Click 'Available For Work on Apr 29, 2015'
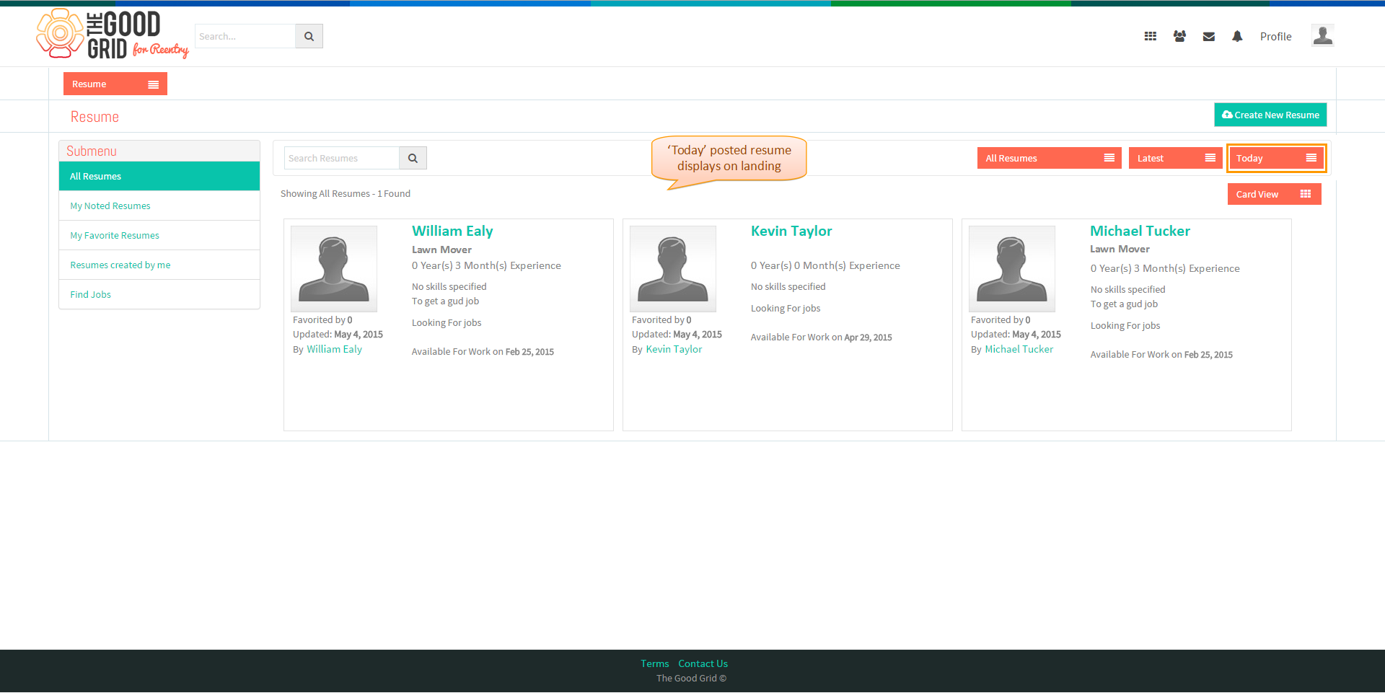Viewport: 1385px width, 693px height. pos(821,337)
